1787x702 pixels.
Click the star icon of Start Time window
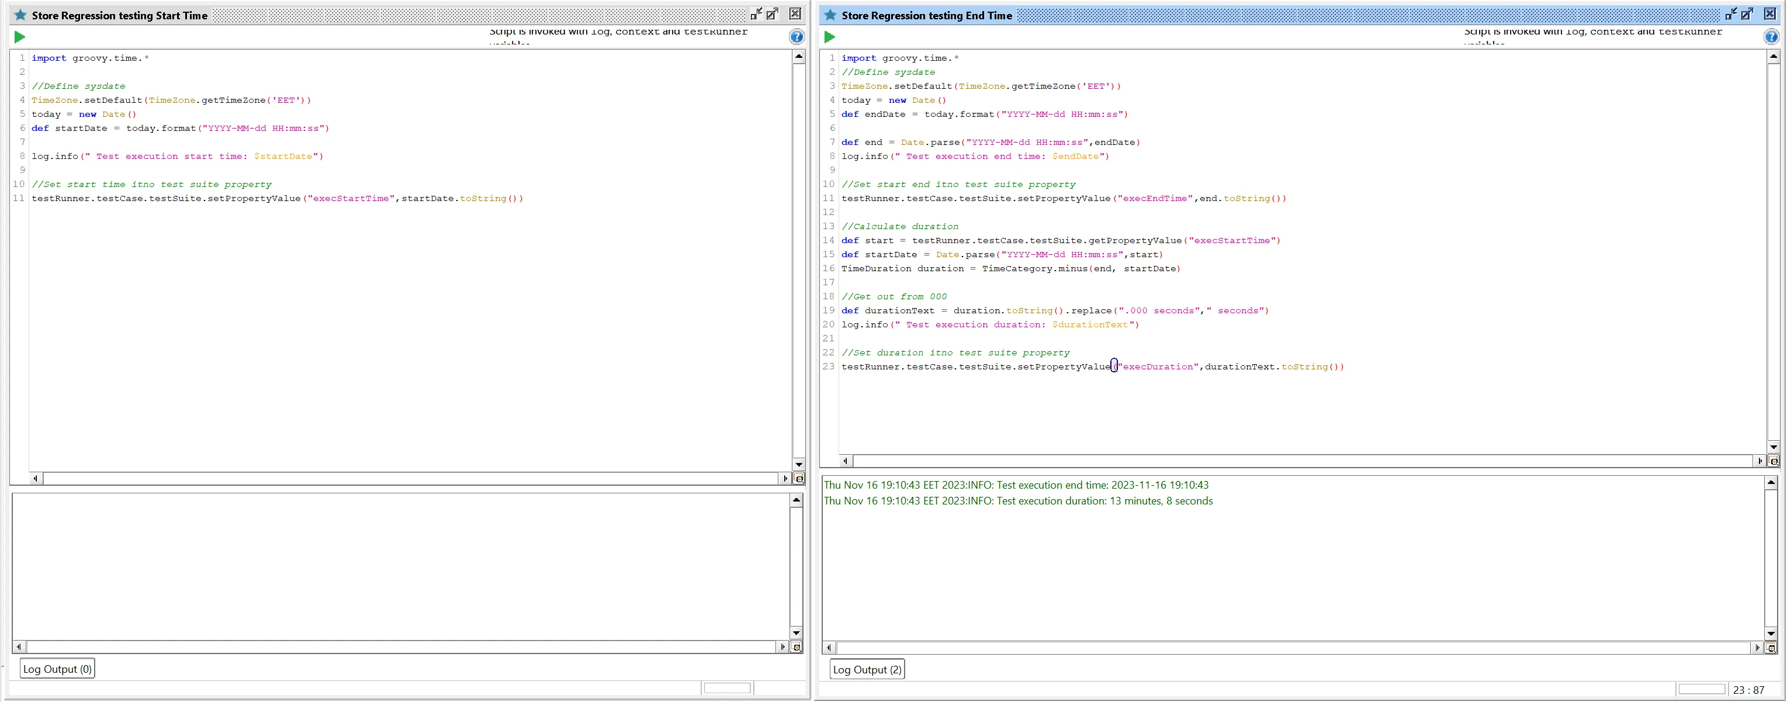[20, 15]
